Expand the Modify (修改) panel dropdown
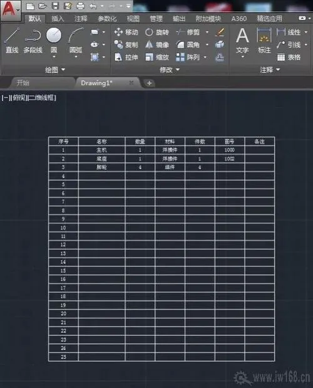This screenshot has height=388, width=313. pyautogui.click(x=170, y=70)
